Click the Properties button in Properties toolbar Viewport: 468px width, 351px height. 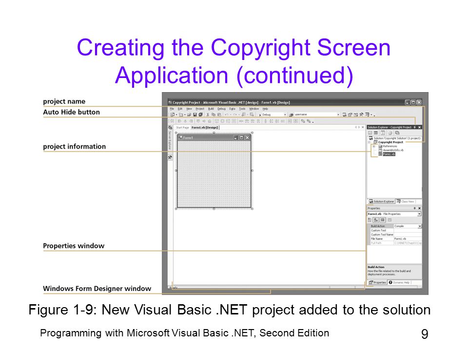(x=383, y=220)
